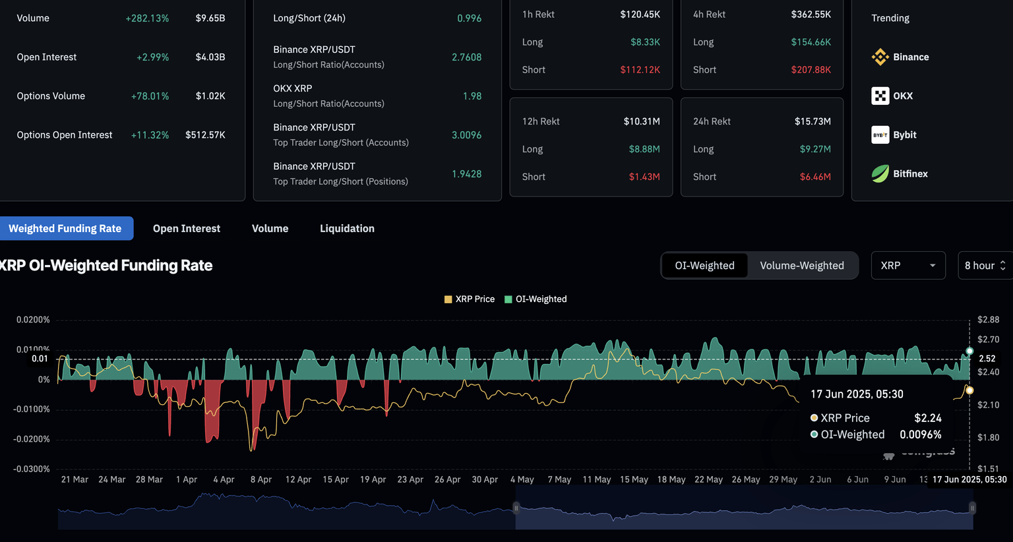Image resolution: width=1013 pixels, height=542 pixels.
Task: Click the Binance logo icon in Trending
Action: click(880, 57)
